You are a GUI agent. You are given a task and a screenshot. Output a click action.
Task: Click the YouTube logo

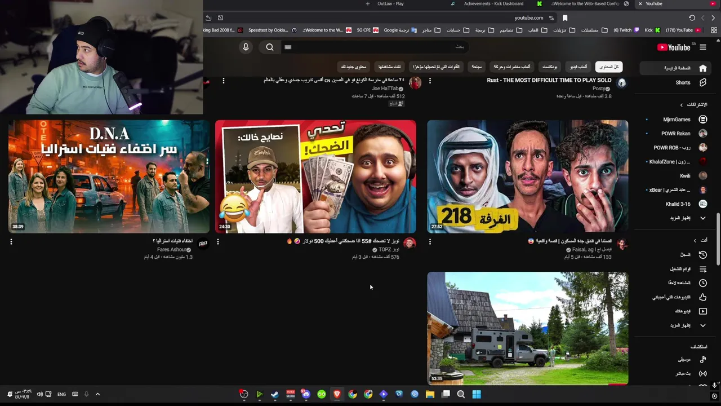tap(674, 47)
